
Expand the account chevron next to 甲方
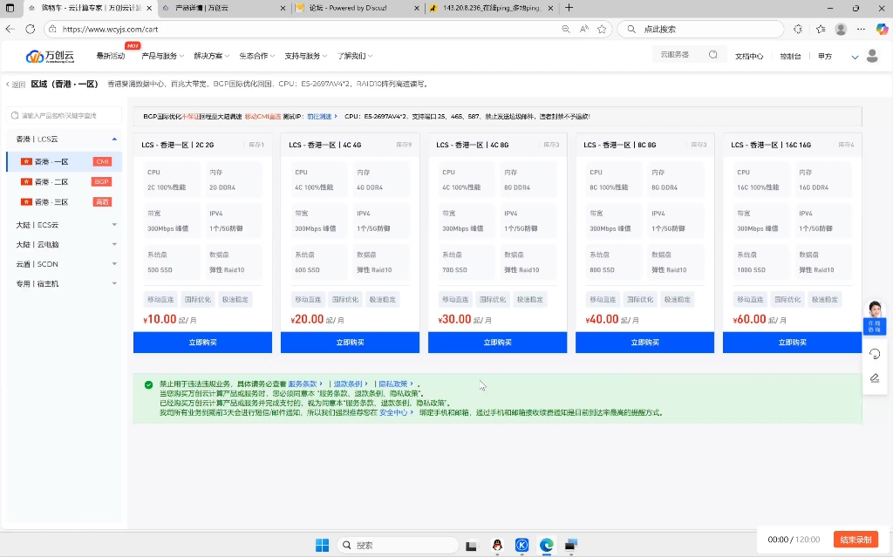click(x=855, y=57)
